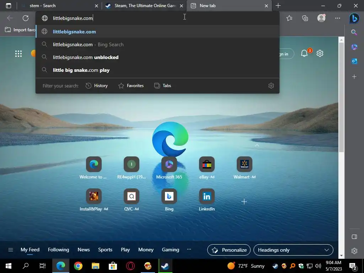Open the Favorites star toolbar icon

[289, 18]
